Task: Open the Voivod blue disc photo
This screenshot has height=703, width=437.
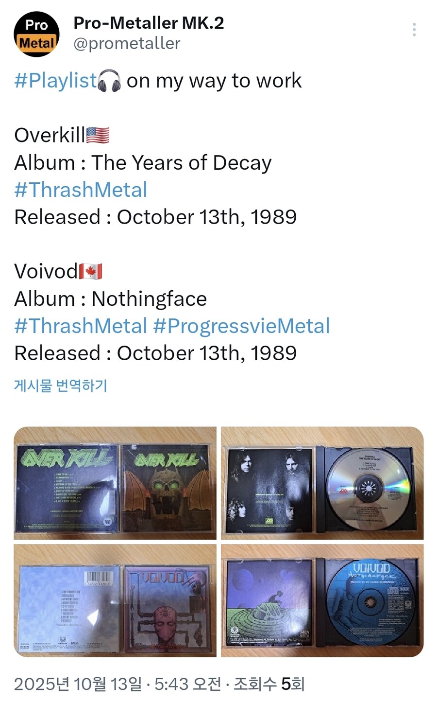Action: [x=322, y=601]
